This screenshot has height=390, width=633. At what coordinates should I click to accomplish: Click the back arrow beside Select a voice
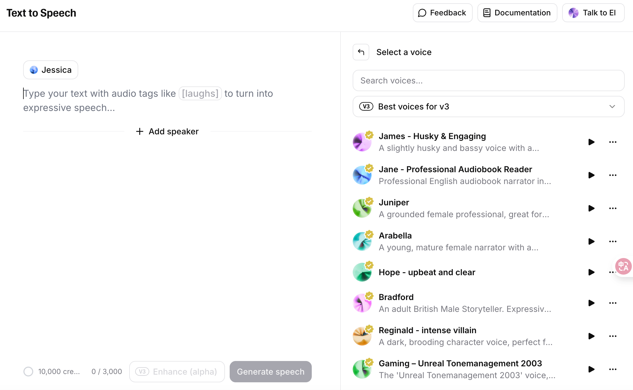point(361,52)
